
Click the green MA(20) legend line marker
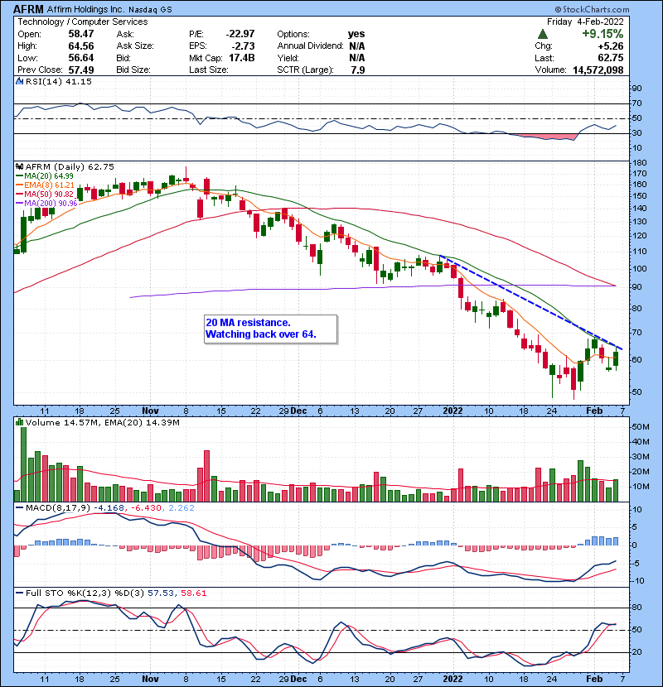19,176
